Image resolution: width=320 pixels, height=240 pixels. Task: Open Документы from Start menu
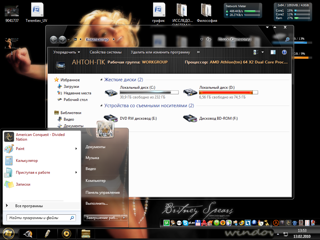(x=95, y=147)
